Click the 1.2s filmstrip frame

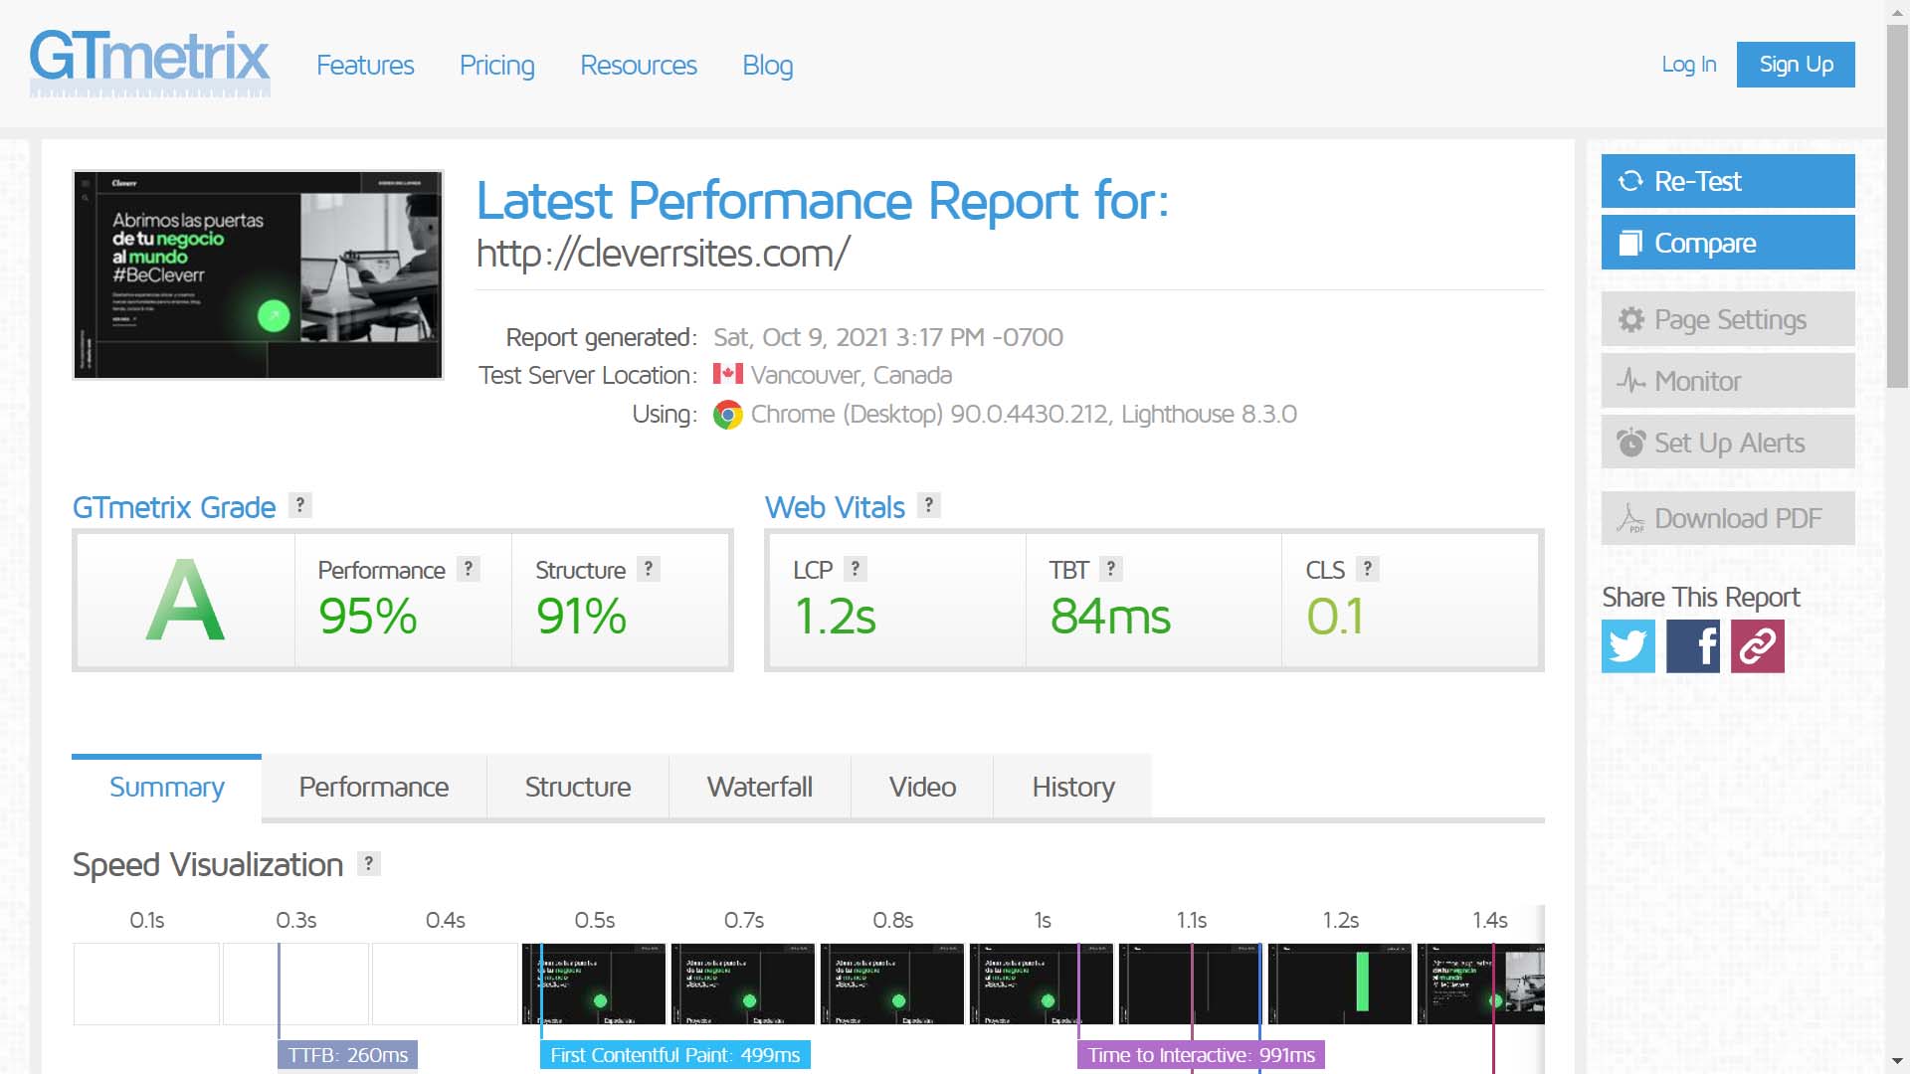coord(1340,984)
